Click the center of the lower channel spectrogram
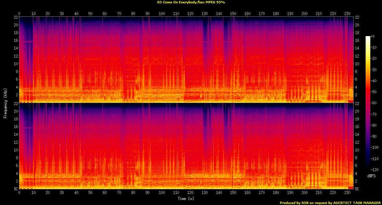This screenshot has width=382, height=205. click(x=186, y=146)
